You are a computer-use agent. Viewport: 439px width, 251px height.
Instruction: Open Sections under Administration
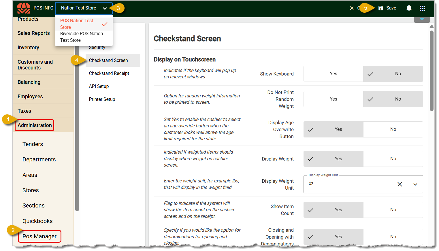click(x=33, y=206)
